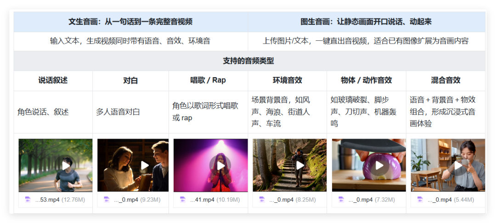This screenshot has height=223, width=496.
Task: Click the 对白 column header
Action: pos(130,81)
